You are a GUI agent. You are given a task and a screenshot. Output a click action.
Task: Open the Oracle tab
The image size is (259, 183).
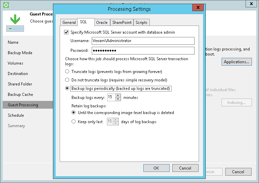[x=102, y=23]
